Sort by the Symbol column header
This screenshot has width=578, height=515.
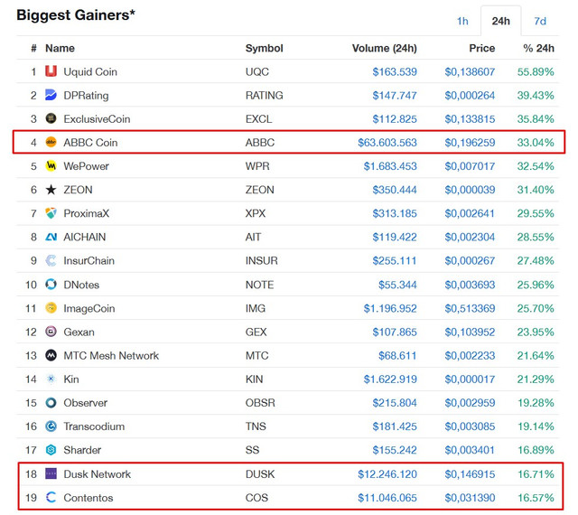point(264,48)
